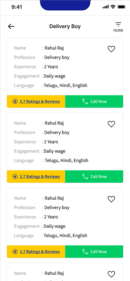The height and width of the screenshot is (281, 130).
Task: Click the phone icon in the second Call Now button
Action: 85,176
